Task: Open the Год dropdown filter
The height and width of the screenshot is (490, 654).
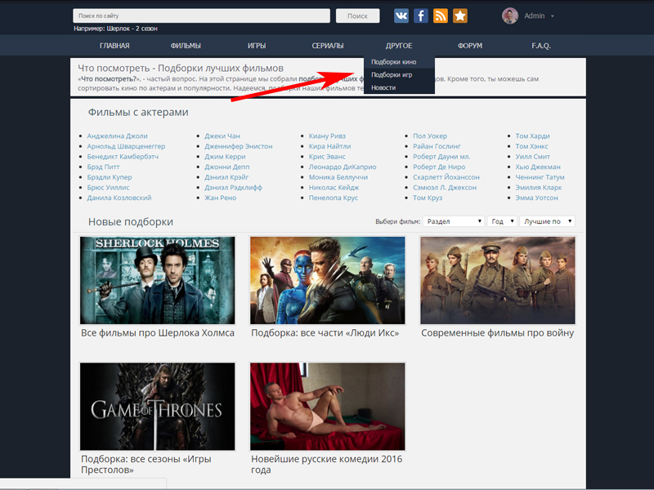Action: [x=502, y=221]
